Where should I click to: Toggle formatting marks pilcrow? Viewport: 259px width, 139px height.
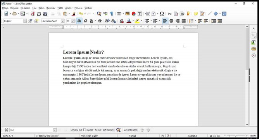pos(112,14)
